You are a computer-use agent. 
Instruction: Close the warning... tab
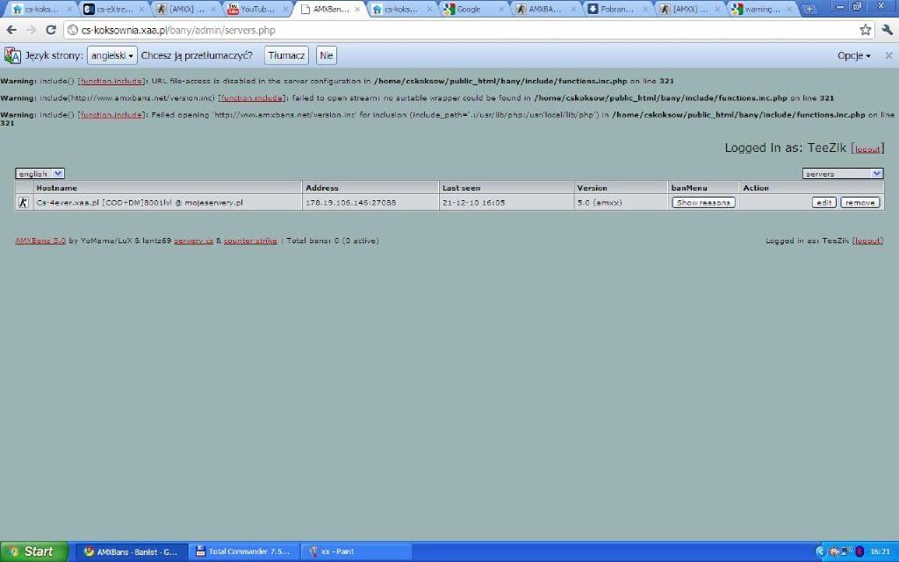(x=789, y=9)
